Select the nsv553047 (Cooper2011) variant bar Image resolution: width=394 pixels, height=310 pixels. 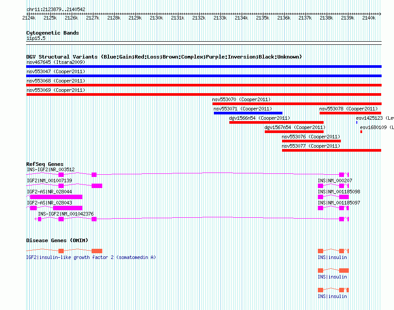coord(204,76)
